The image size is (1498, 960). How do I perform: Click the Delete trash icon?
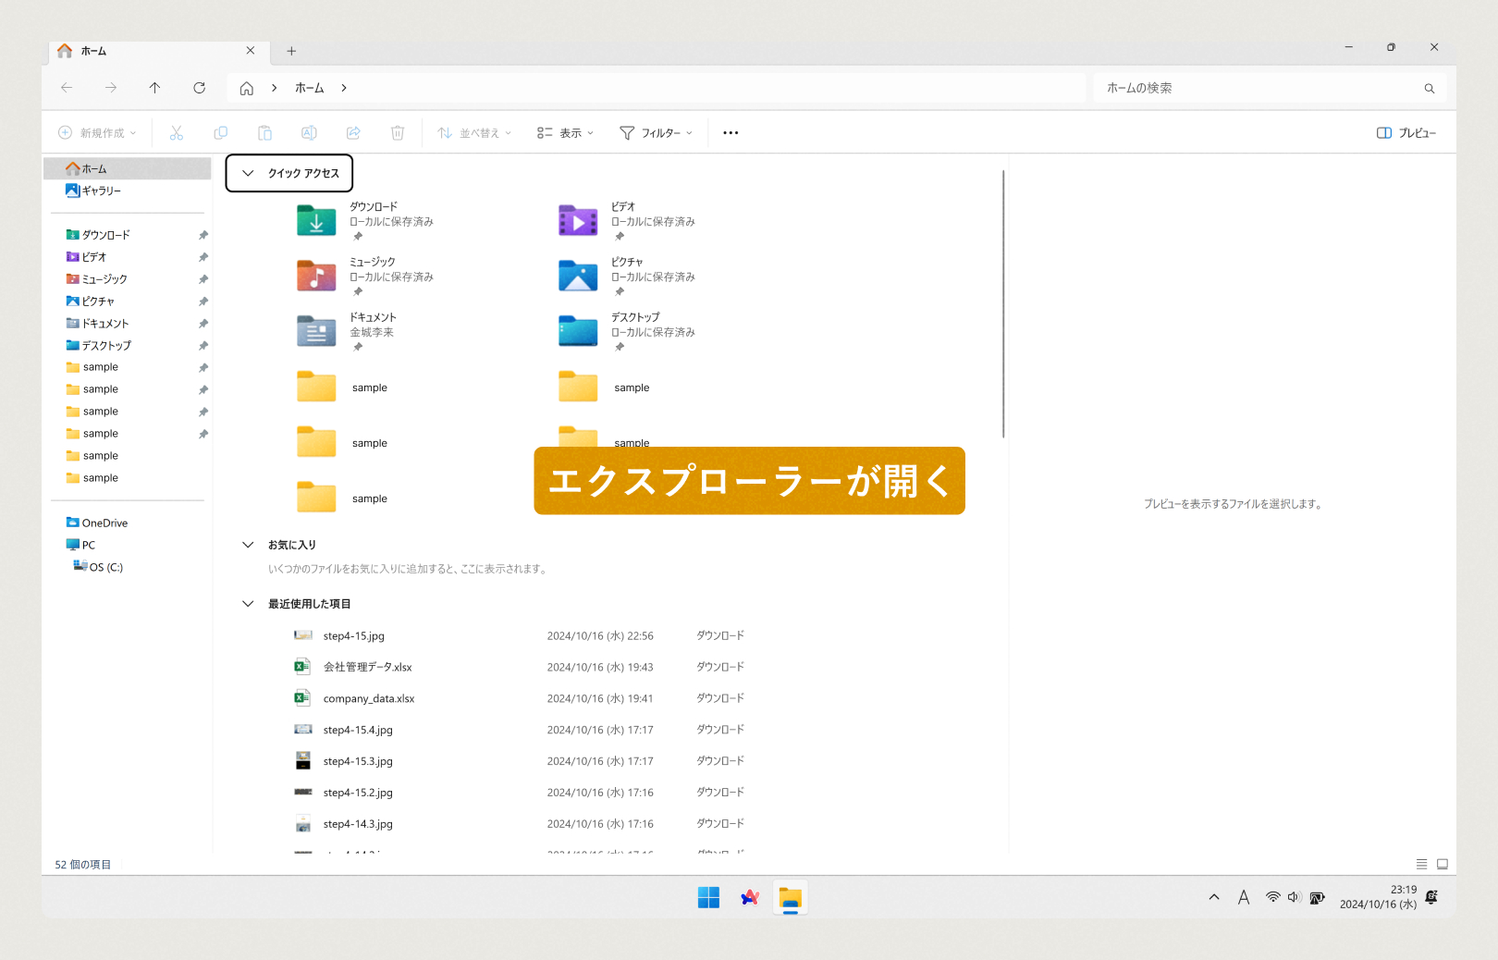(398, 133)
